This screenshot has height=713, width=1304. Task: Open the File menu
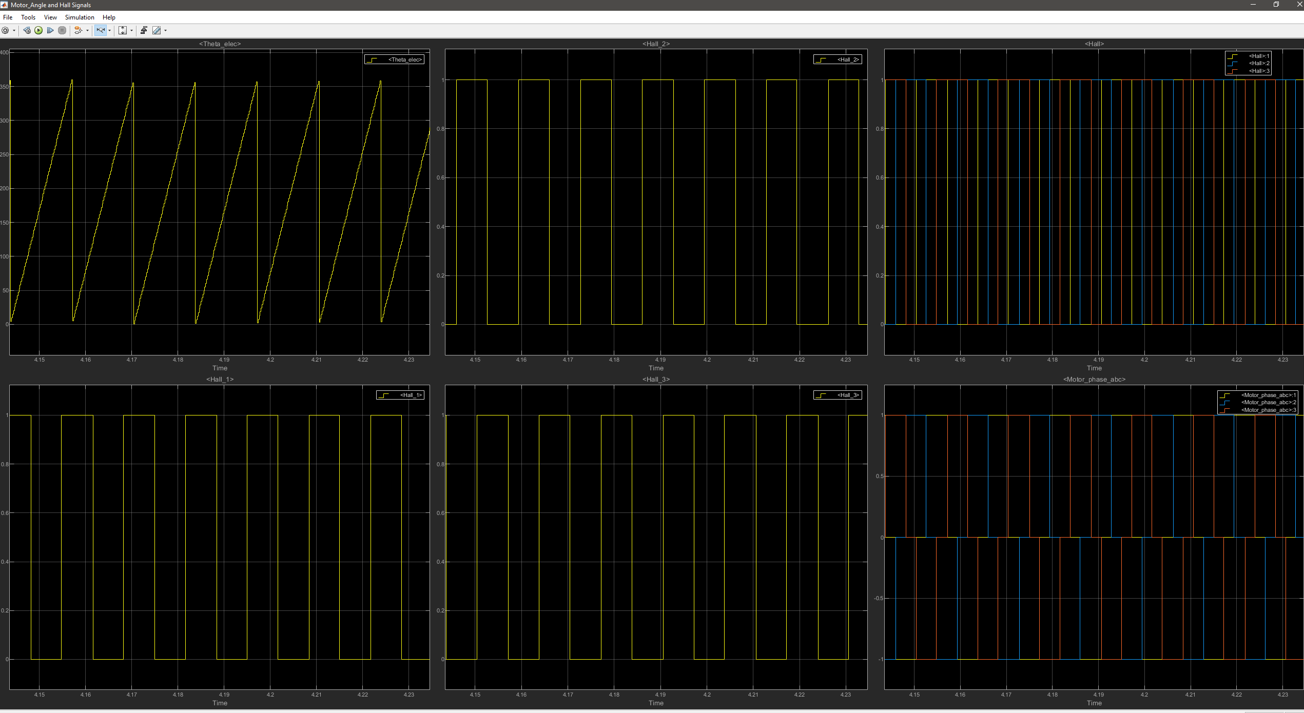pos(8,17)
